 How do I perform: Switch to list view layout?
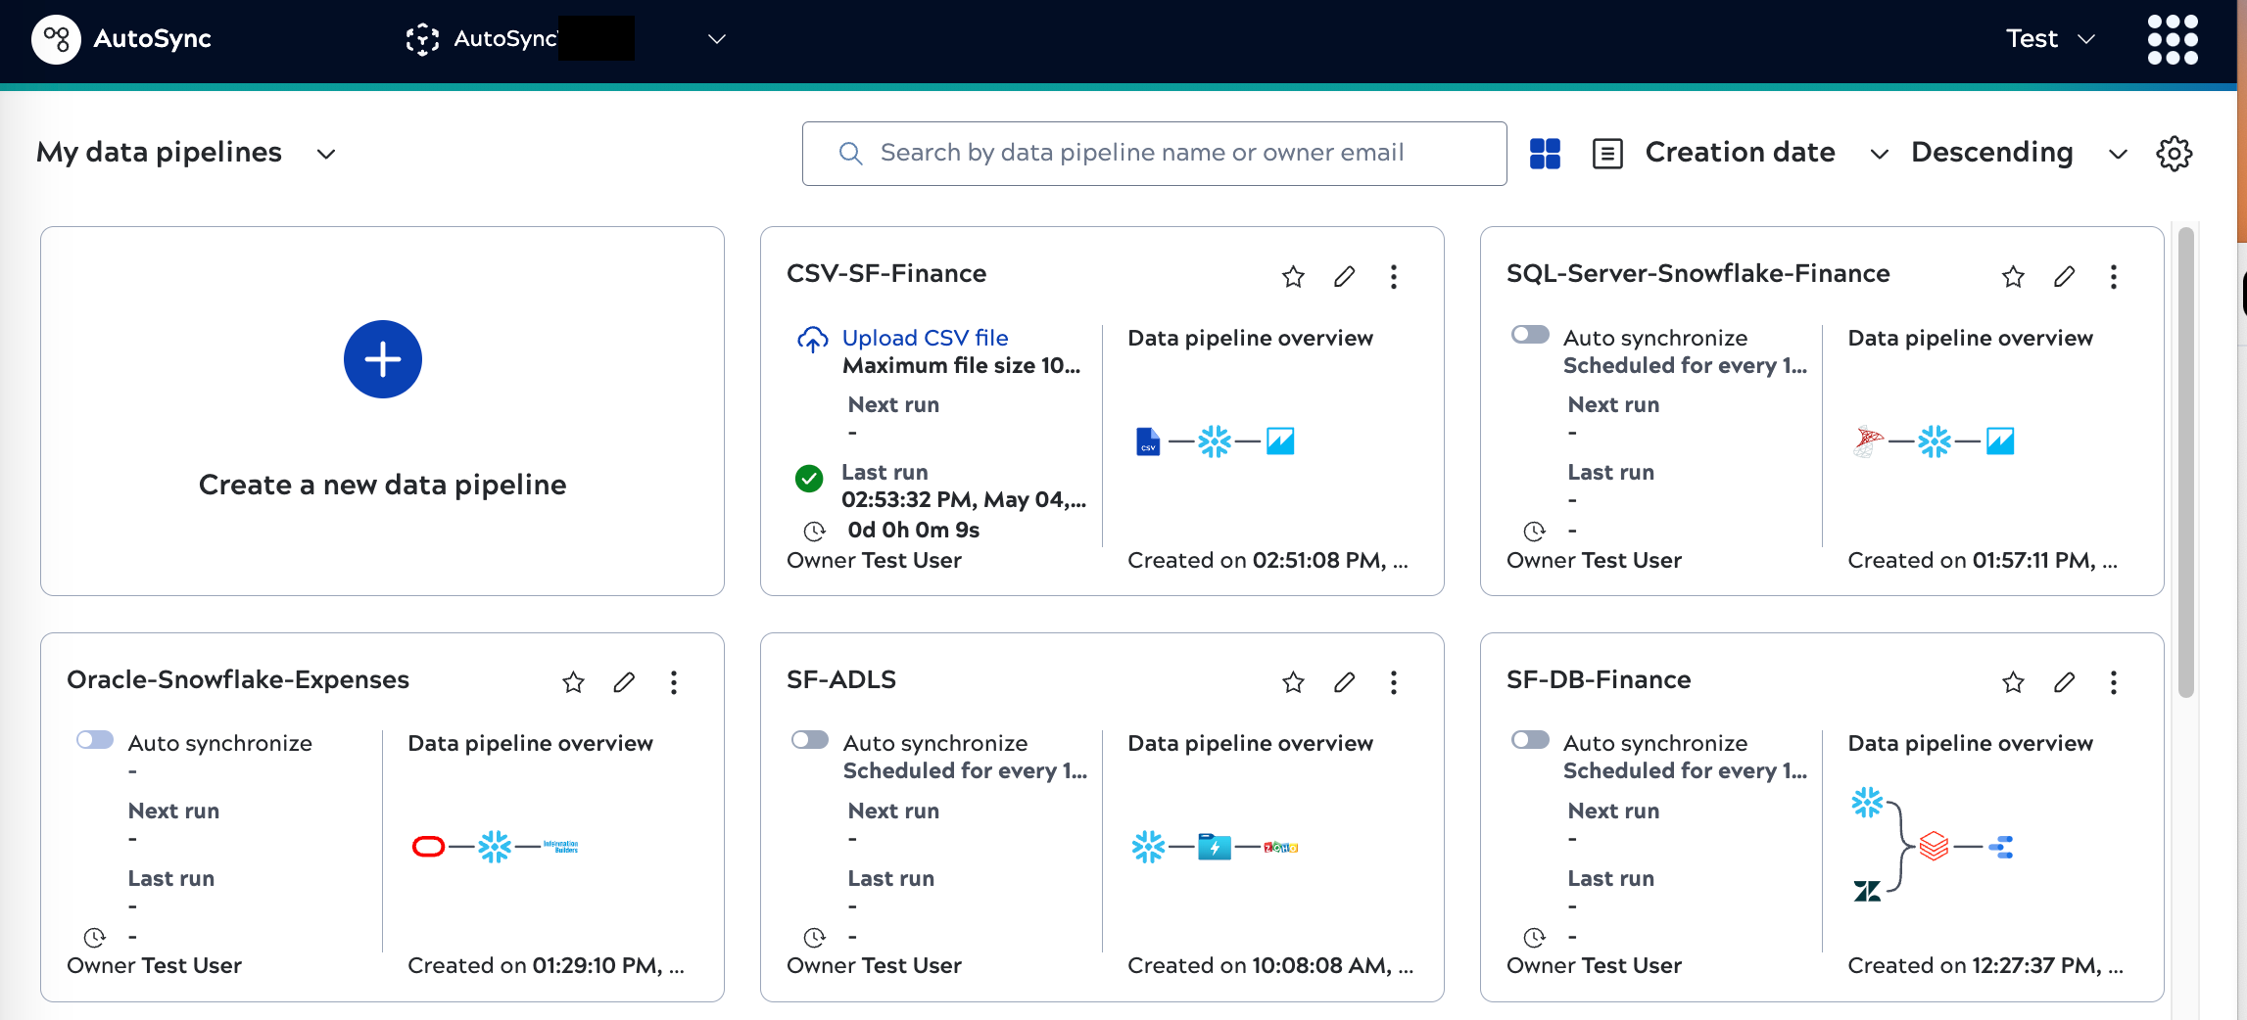(x=1606, y=153)
